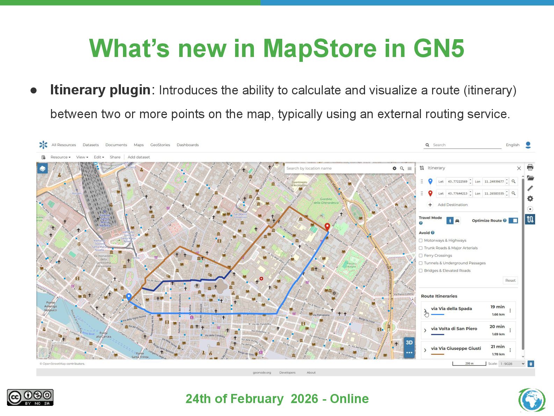Image resolution: width=554 pixels, height=416 pixels.
Task: Open the Resource dropdown menu
Action: tap(60, 157)
